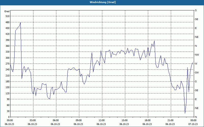Click the 480 y-axis label

[8, 22]
